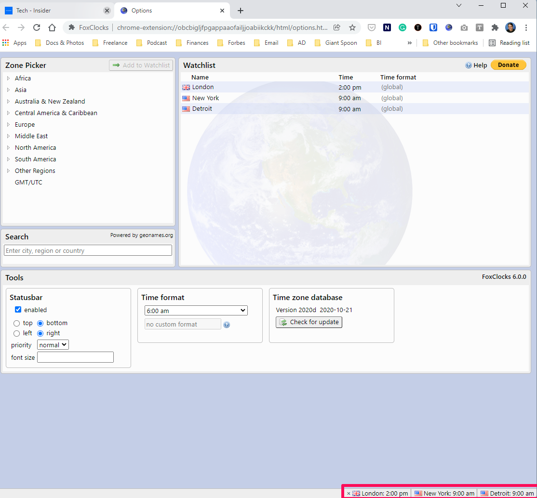Open the Finances bookmark folder
The height and width of the screenshot is (498, 537).
192,43
